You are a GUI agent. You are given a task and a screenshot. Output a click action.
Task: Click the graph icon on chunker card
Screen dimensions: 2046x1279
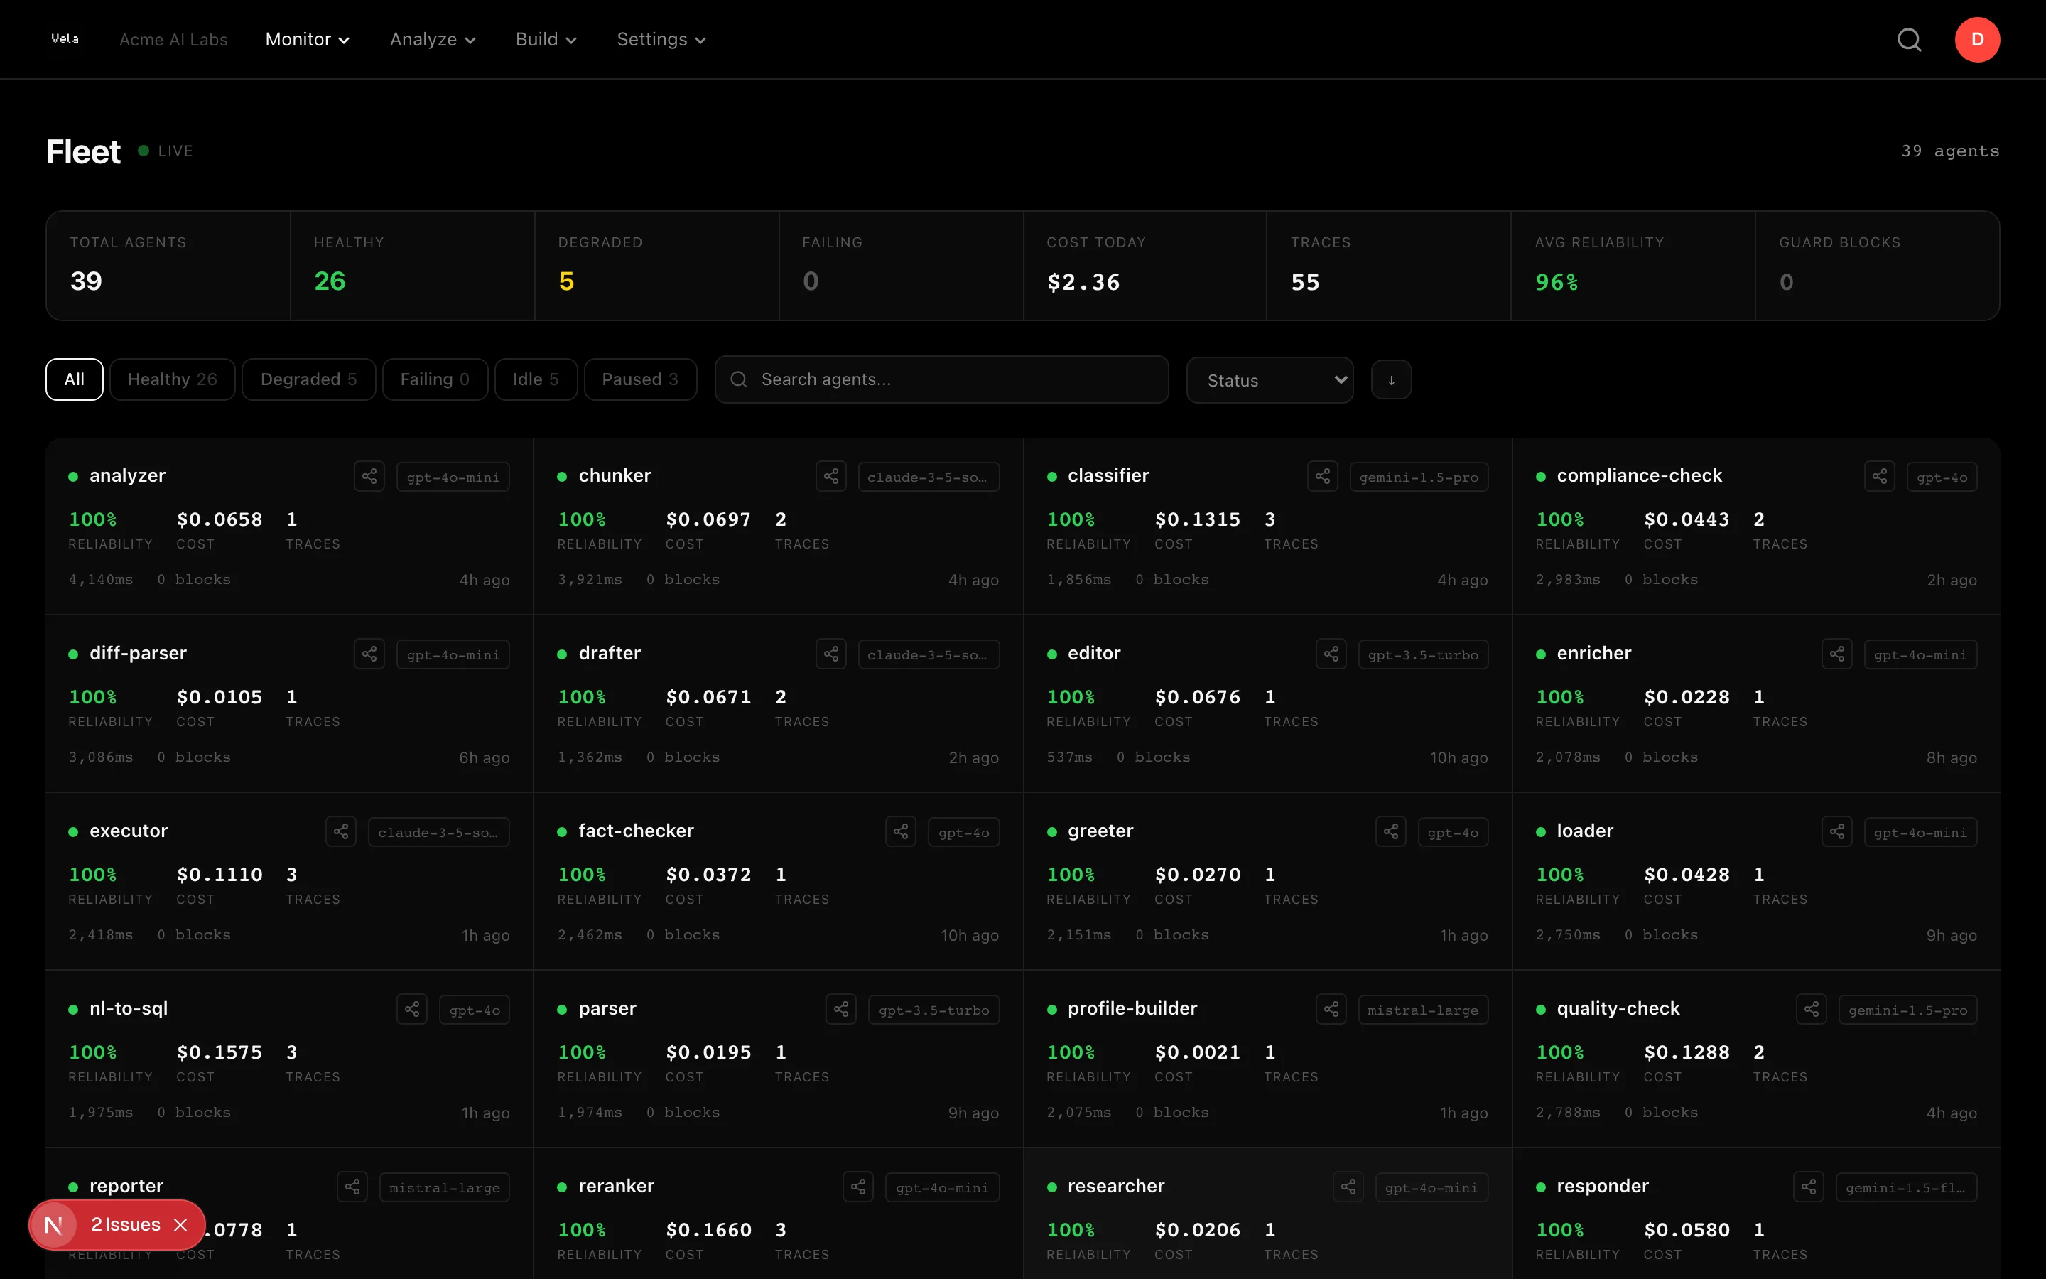(x=831, y=475)
